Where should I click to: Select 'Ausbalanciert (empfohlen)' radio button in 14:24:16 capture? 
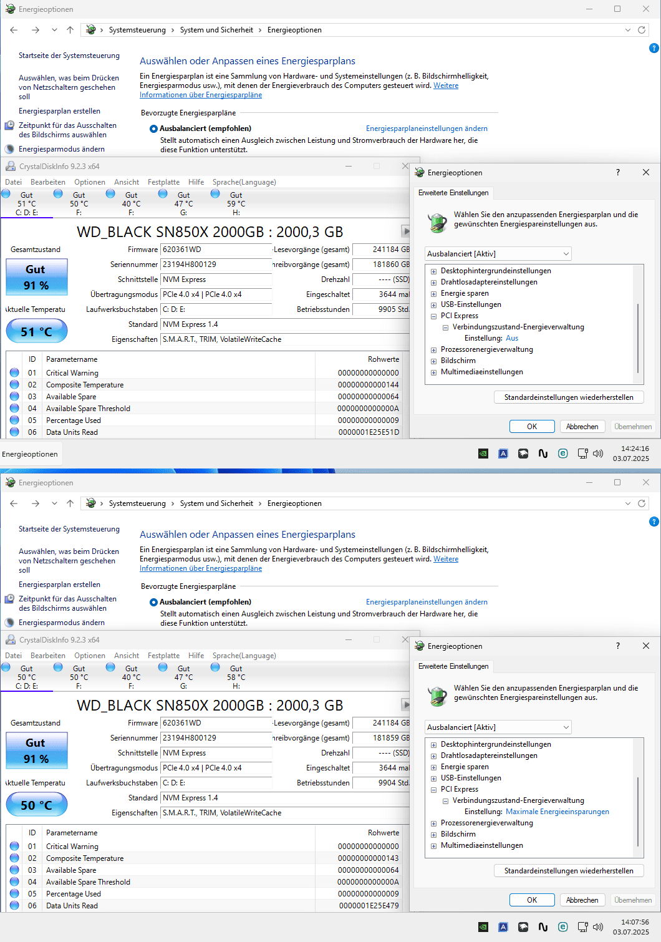click(x=153, y=129)
